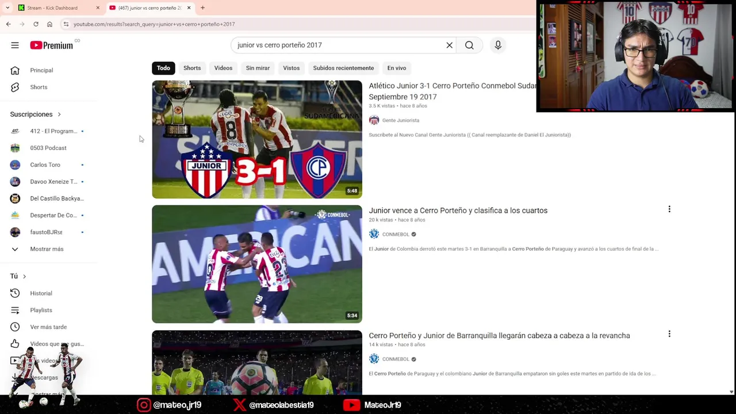Screen dimensions: 736x414
Task: Open title Cerro Porteño y Junior llegarán cabeza
Action: (x=499, y=335)
